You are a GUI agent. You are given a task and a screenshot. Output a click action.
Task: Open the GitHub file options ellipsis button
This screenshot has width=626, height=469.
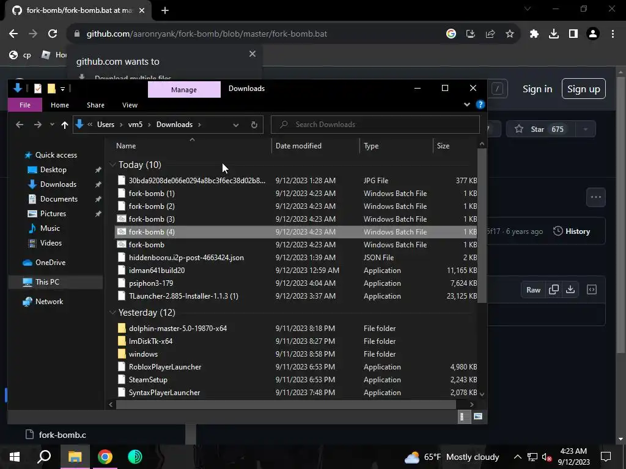coord(595,197)
